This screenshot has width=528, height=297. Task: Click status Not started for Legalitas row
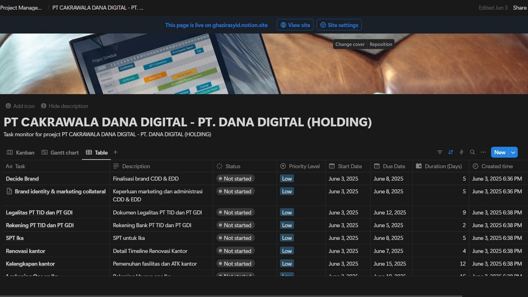tap(235, 212)
